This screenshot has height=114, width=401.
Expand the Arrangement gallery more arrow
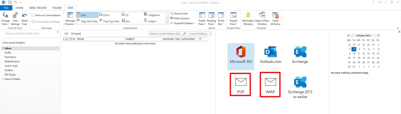point(167,22)
